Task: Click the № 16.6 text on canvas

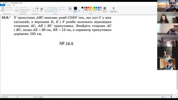Action: point(66,43)
